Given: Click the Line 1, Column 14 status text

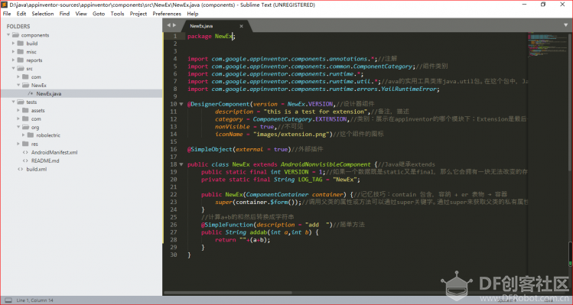Looking at the screenshot, I should point(34,300).
